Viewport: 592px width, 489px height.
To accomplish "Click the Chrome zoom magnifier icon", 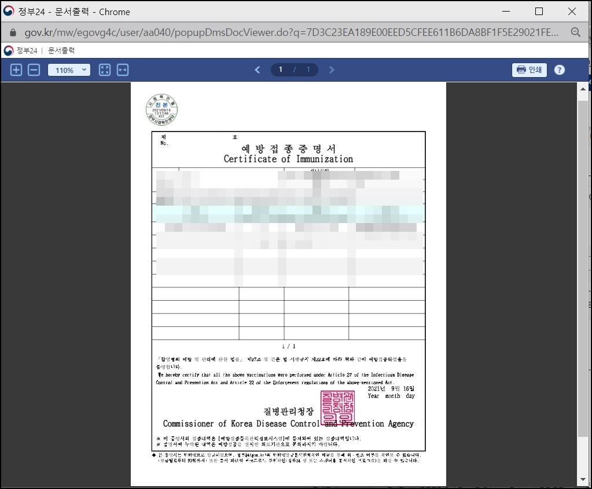I will coord(575,32).
